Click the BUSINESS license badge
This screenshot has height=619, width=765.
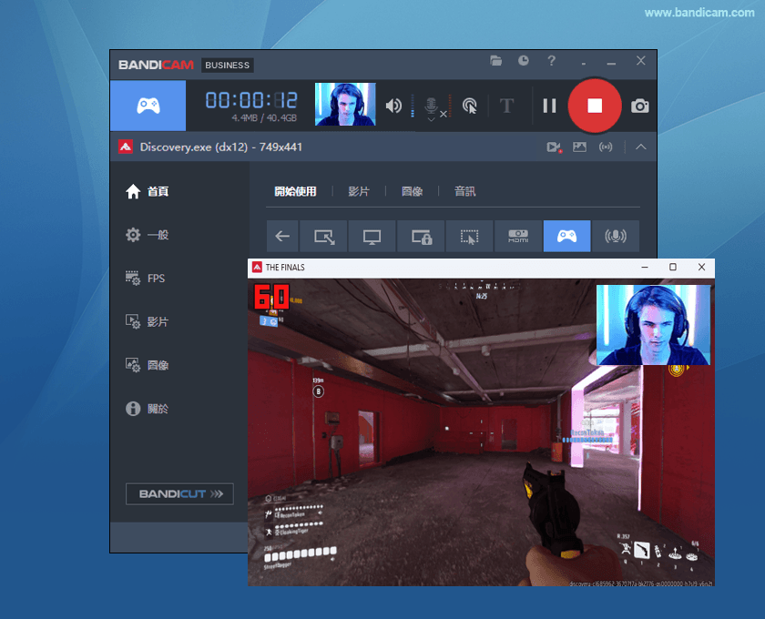(x=228, y=65)
